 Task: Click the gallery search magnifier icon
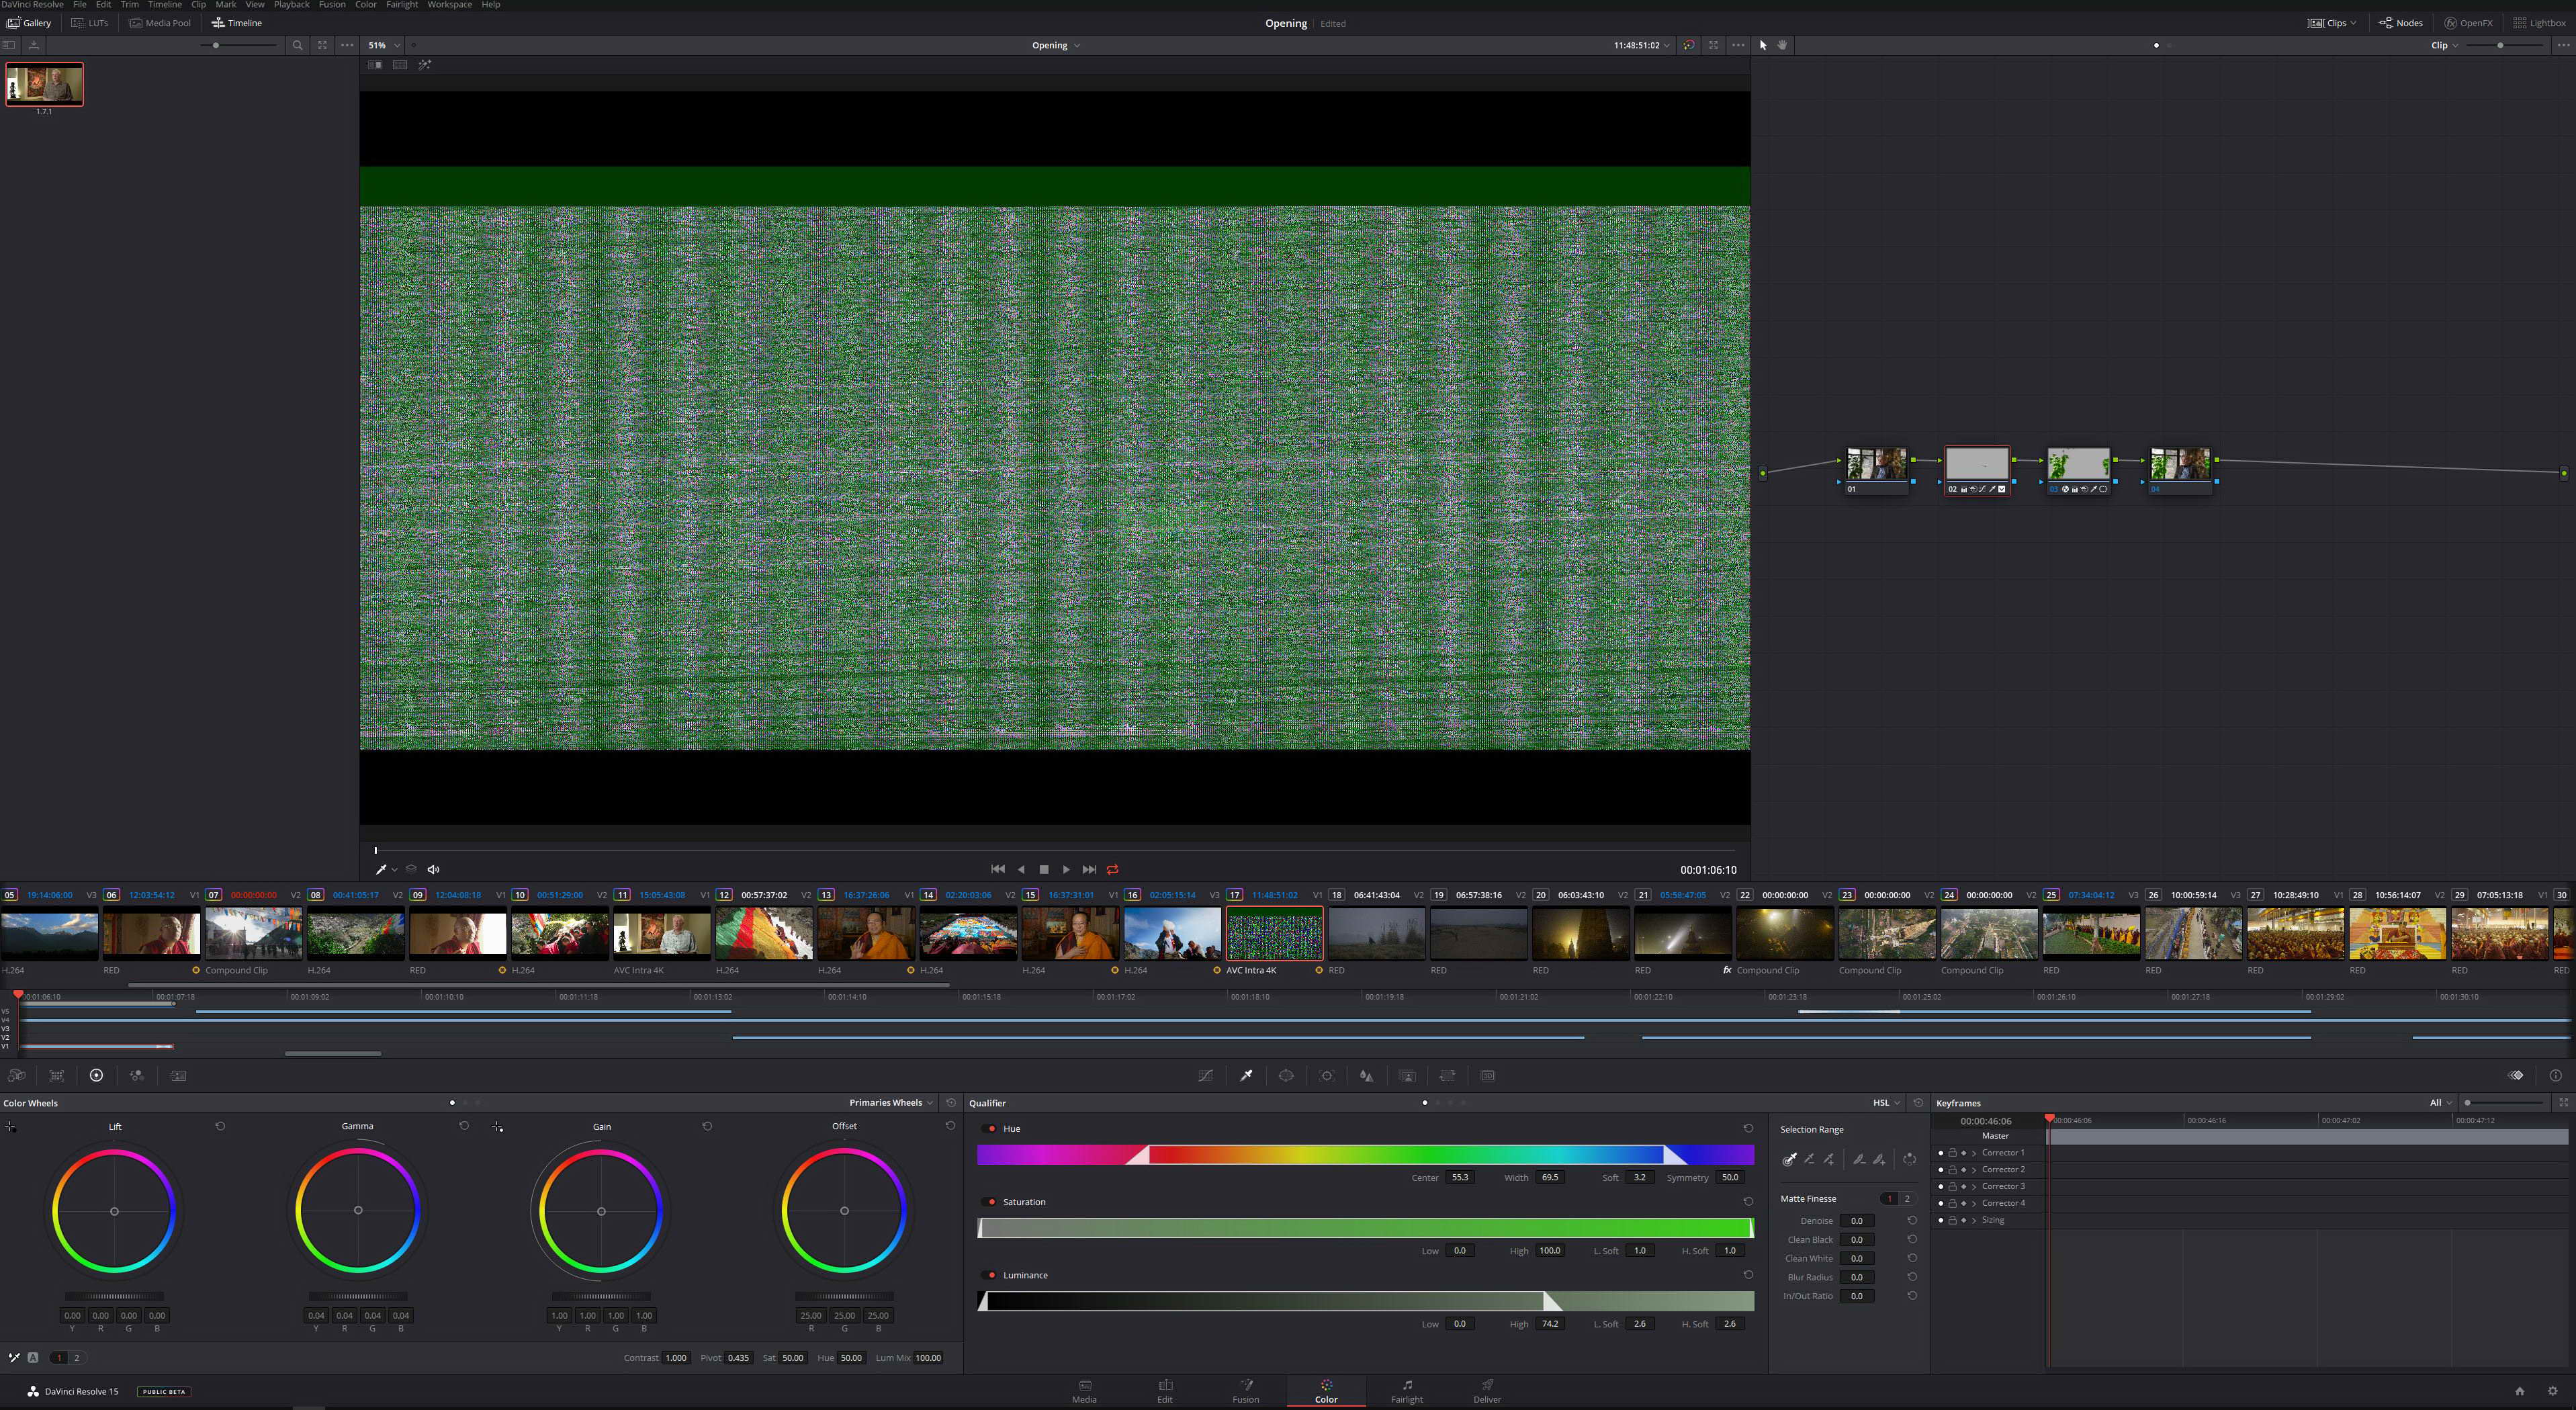tap(297, 45)
